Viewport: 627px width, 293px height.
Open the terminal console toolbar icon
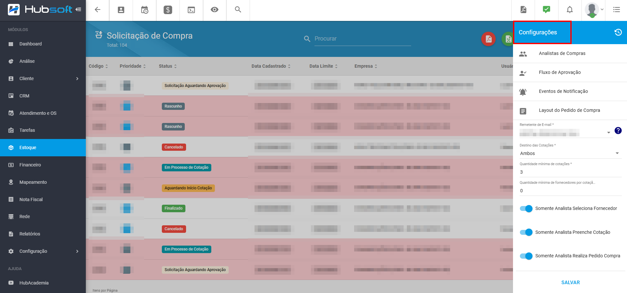(x=191, y=10)
